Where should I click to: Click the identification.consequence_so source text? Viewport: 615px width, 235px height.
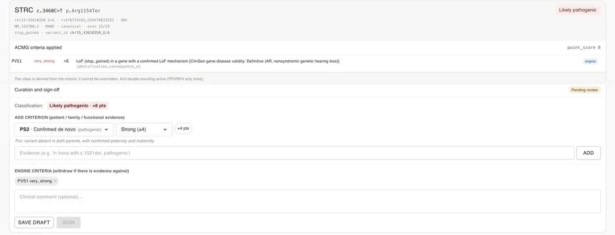tap(109, 66)
